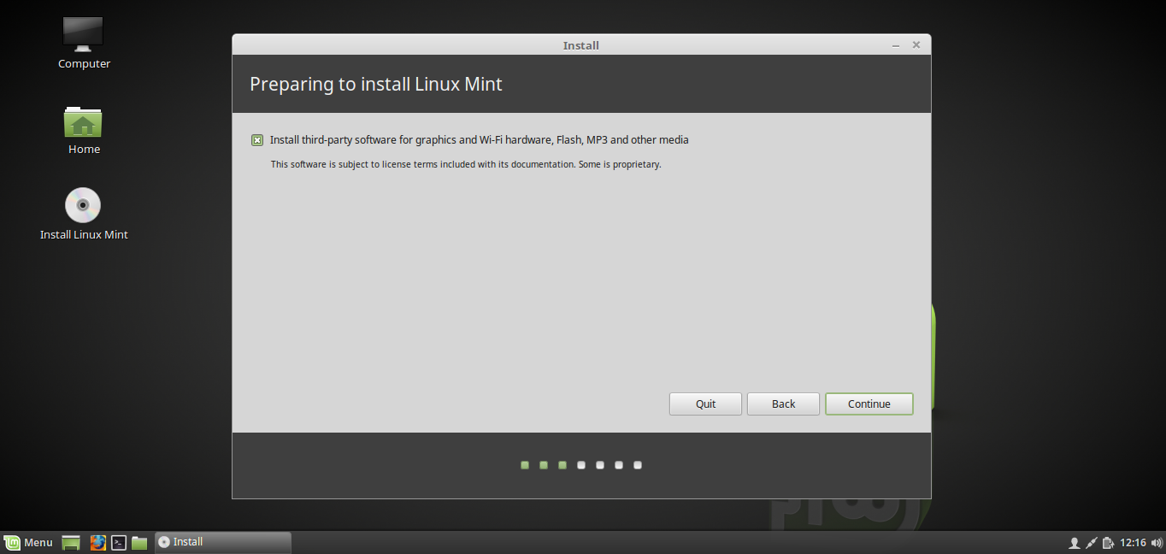This screenshot has height=554, width=1166.
Task: Open Terminal from the panel
Action: pos(119,542)
